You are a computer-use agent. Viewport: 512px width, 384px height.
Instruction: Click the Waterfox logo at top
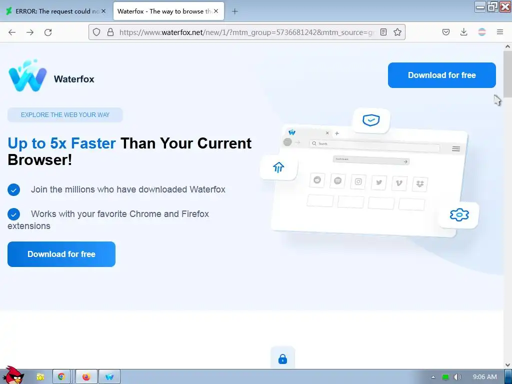pos(27,76)
